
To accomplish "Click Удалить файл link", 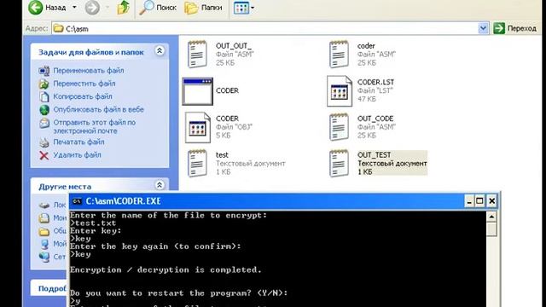I will tap(77, 155).
